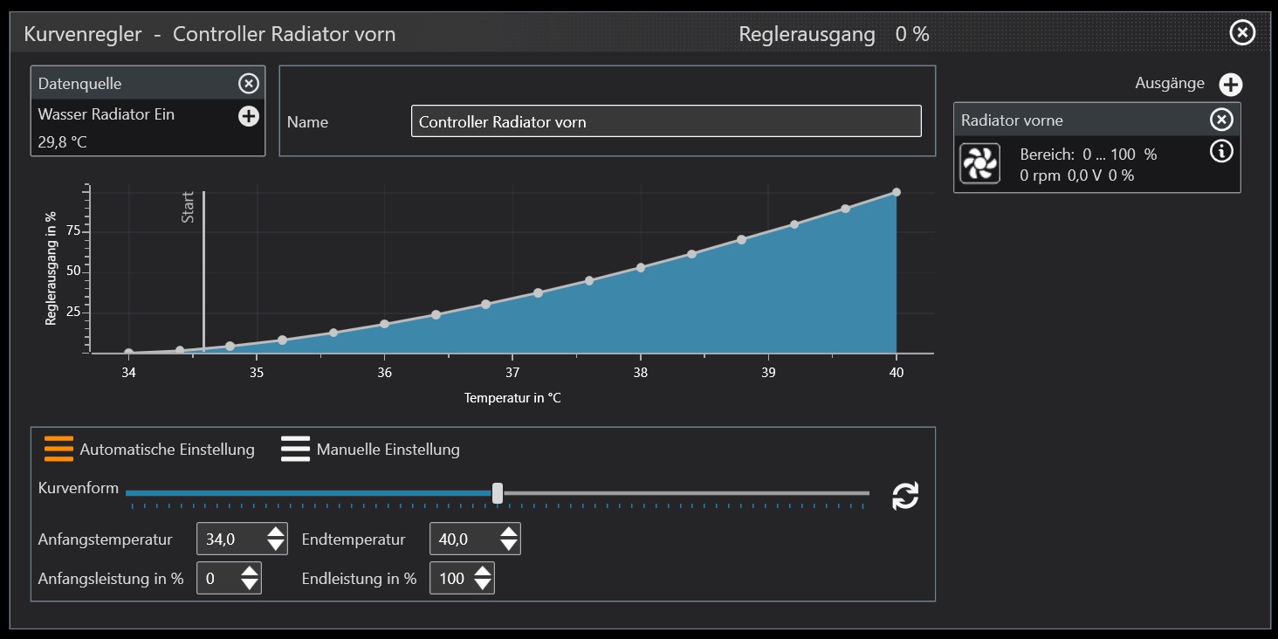This screenshot has height=639, width=1278.
Task: Remove the Datenquelle data source
Action: click(249, 84)
